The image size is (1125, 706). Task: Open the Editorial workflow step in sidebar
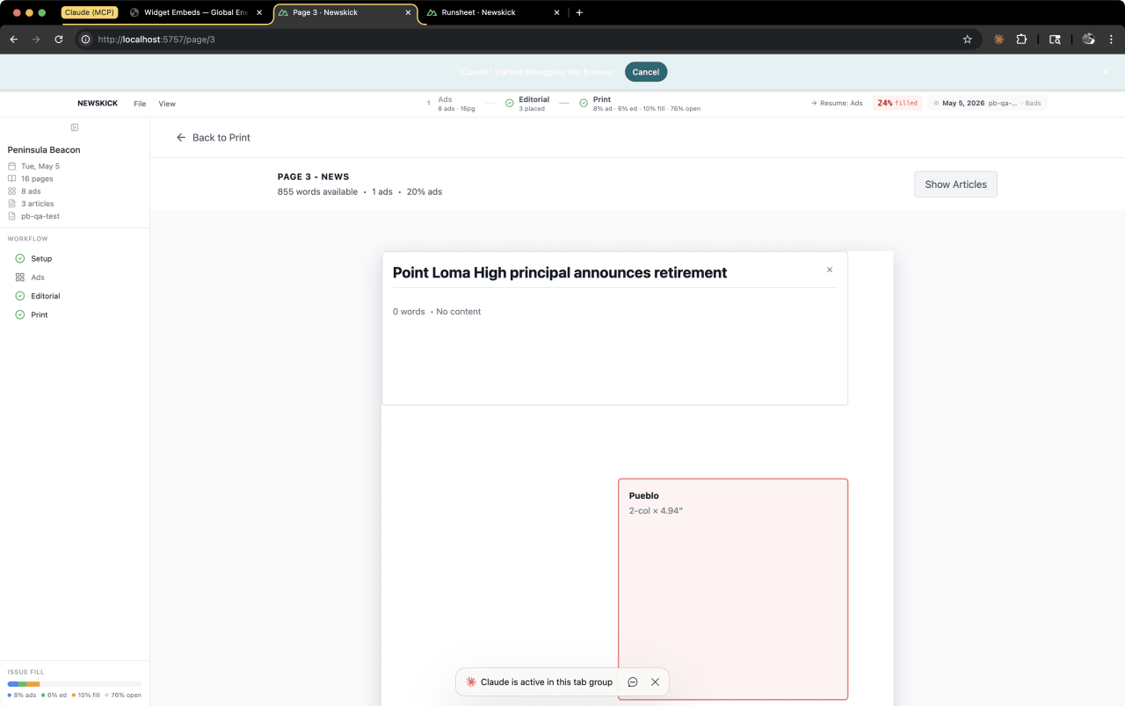pos(45,296)
